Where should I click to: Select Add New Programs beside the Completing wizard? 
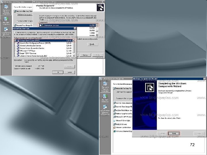(x=105, y=98)
